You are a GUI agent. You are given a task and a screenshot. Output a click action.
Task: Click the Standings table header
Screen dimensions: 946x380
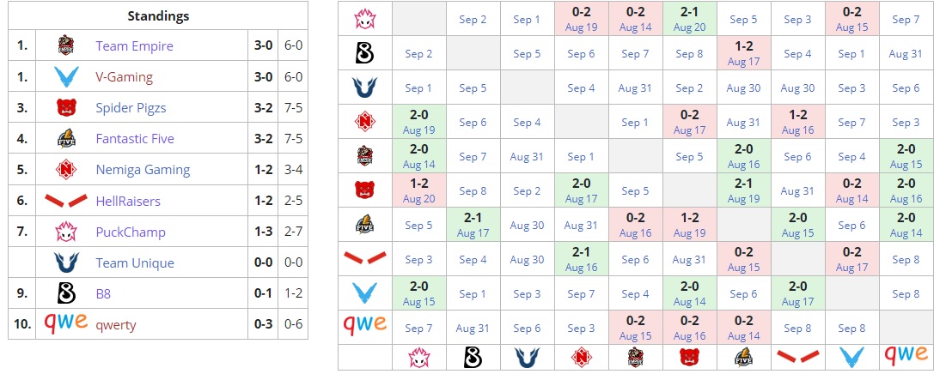click(158, 16)
